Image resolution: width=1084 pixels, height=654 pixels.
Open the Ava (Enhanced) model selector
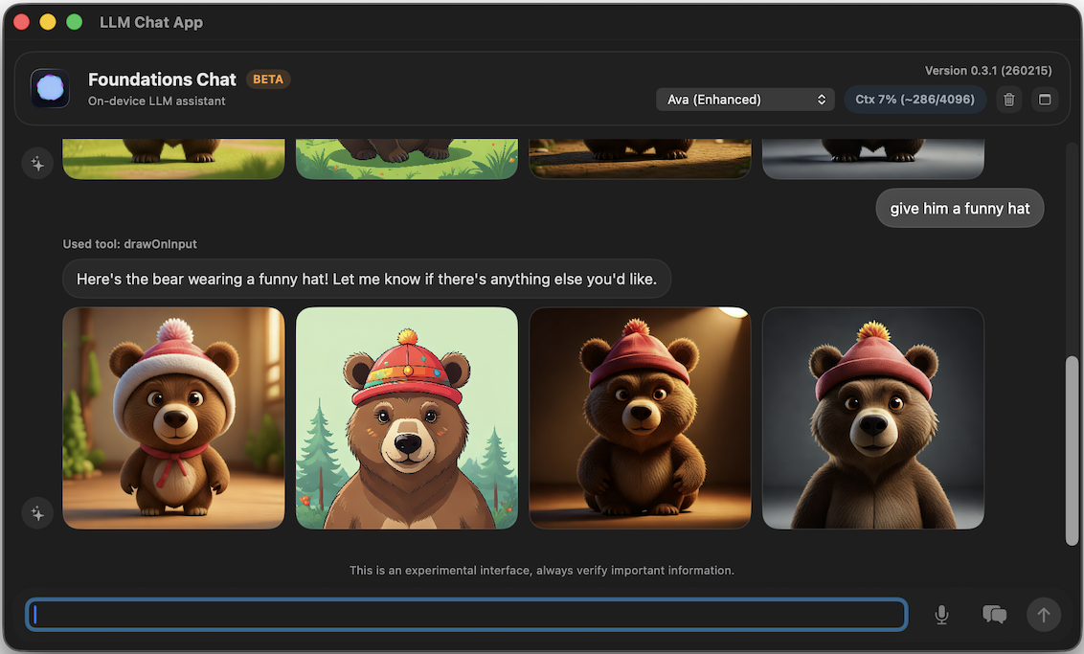point(745,99)
